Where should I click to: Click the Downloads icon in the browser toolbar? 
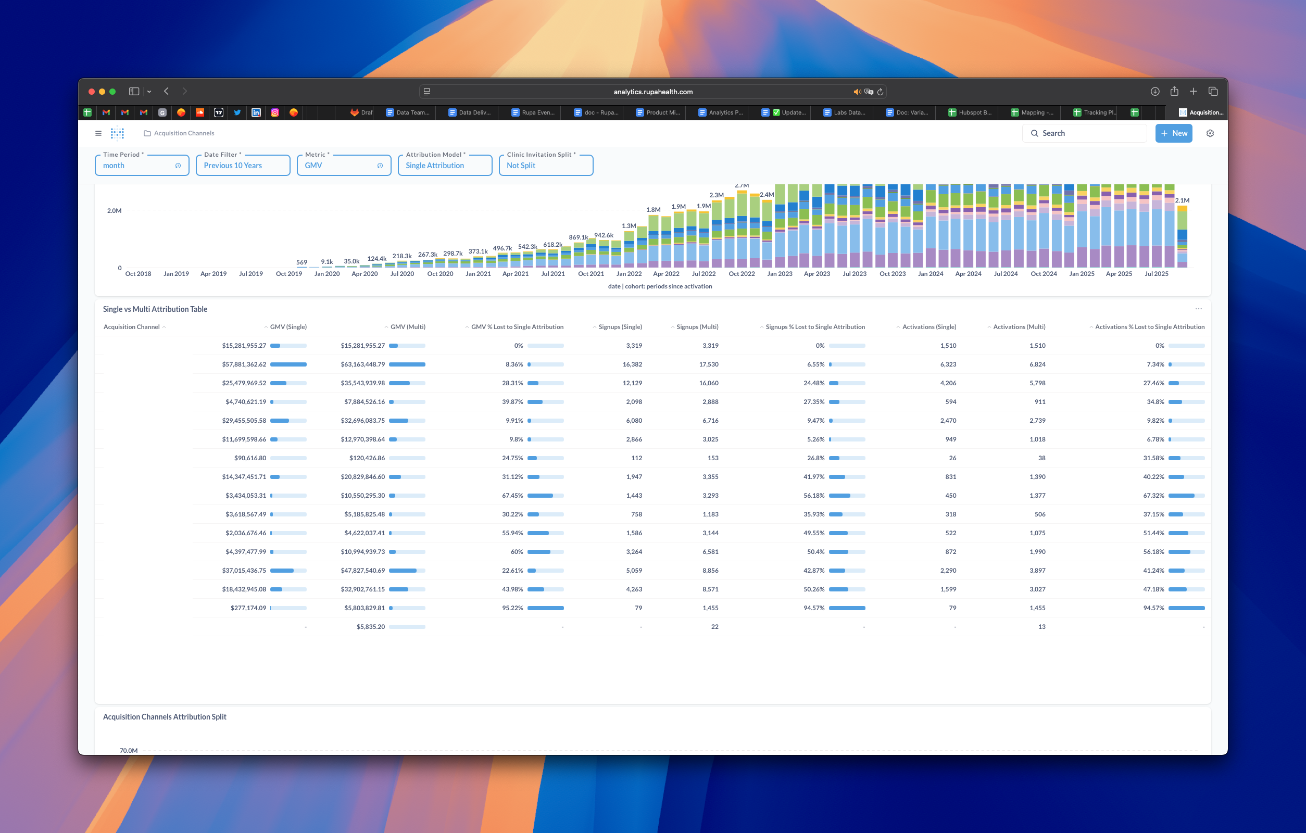(x=1154, y=91)
